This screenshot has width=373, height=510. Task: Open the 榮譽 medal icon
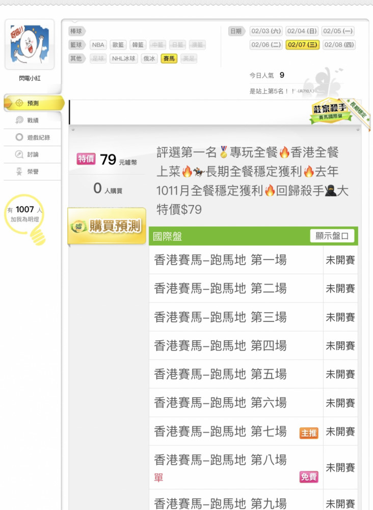click(19, 171)
